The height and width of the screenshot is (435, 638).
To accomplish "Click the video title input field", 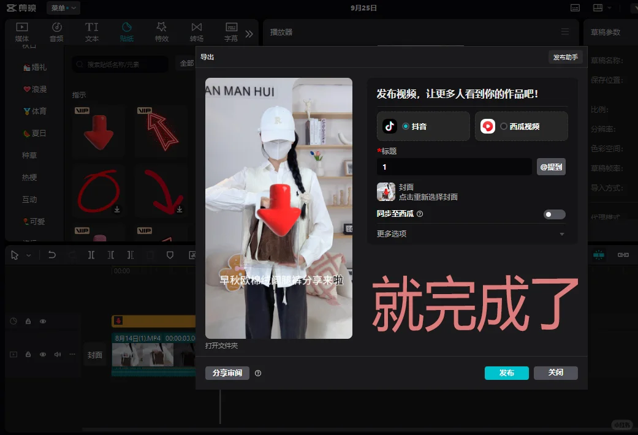I will (x=454, y=166).
